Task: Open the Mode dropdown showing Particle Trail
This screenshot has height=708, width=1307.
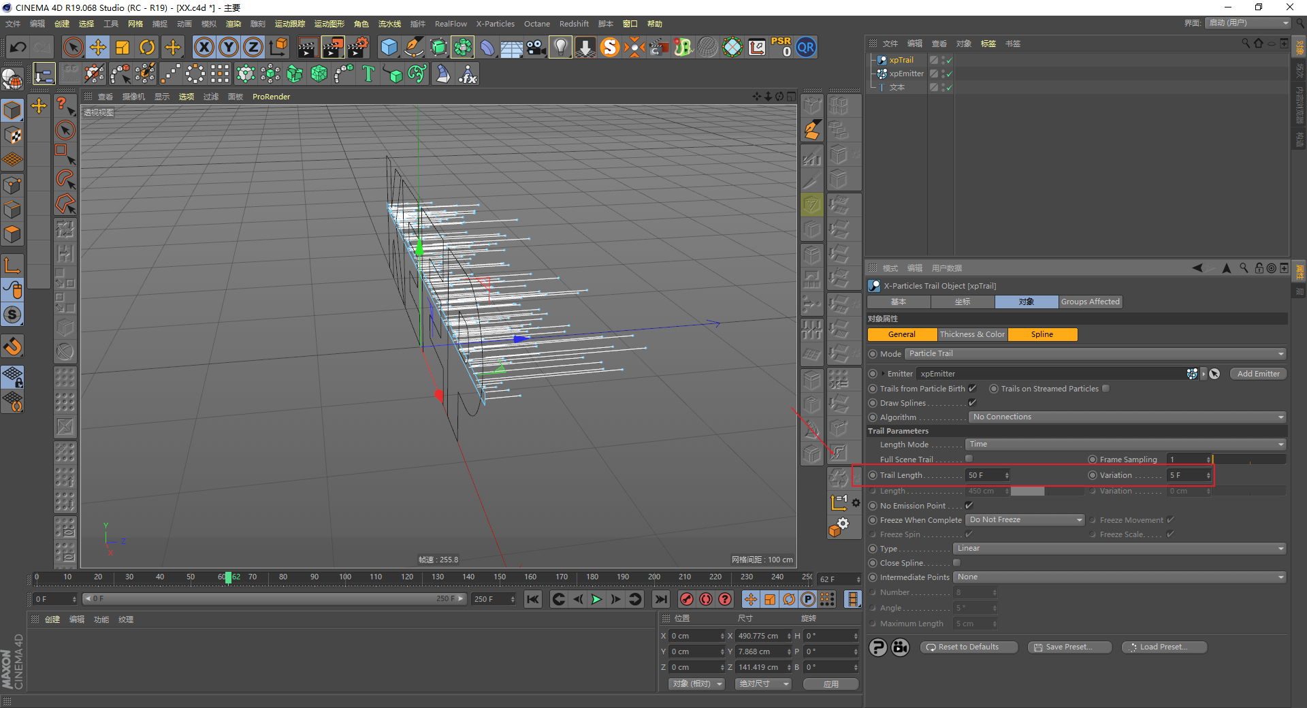Action: pos(1096,354)
